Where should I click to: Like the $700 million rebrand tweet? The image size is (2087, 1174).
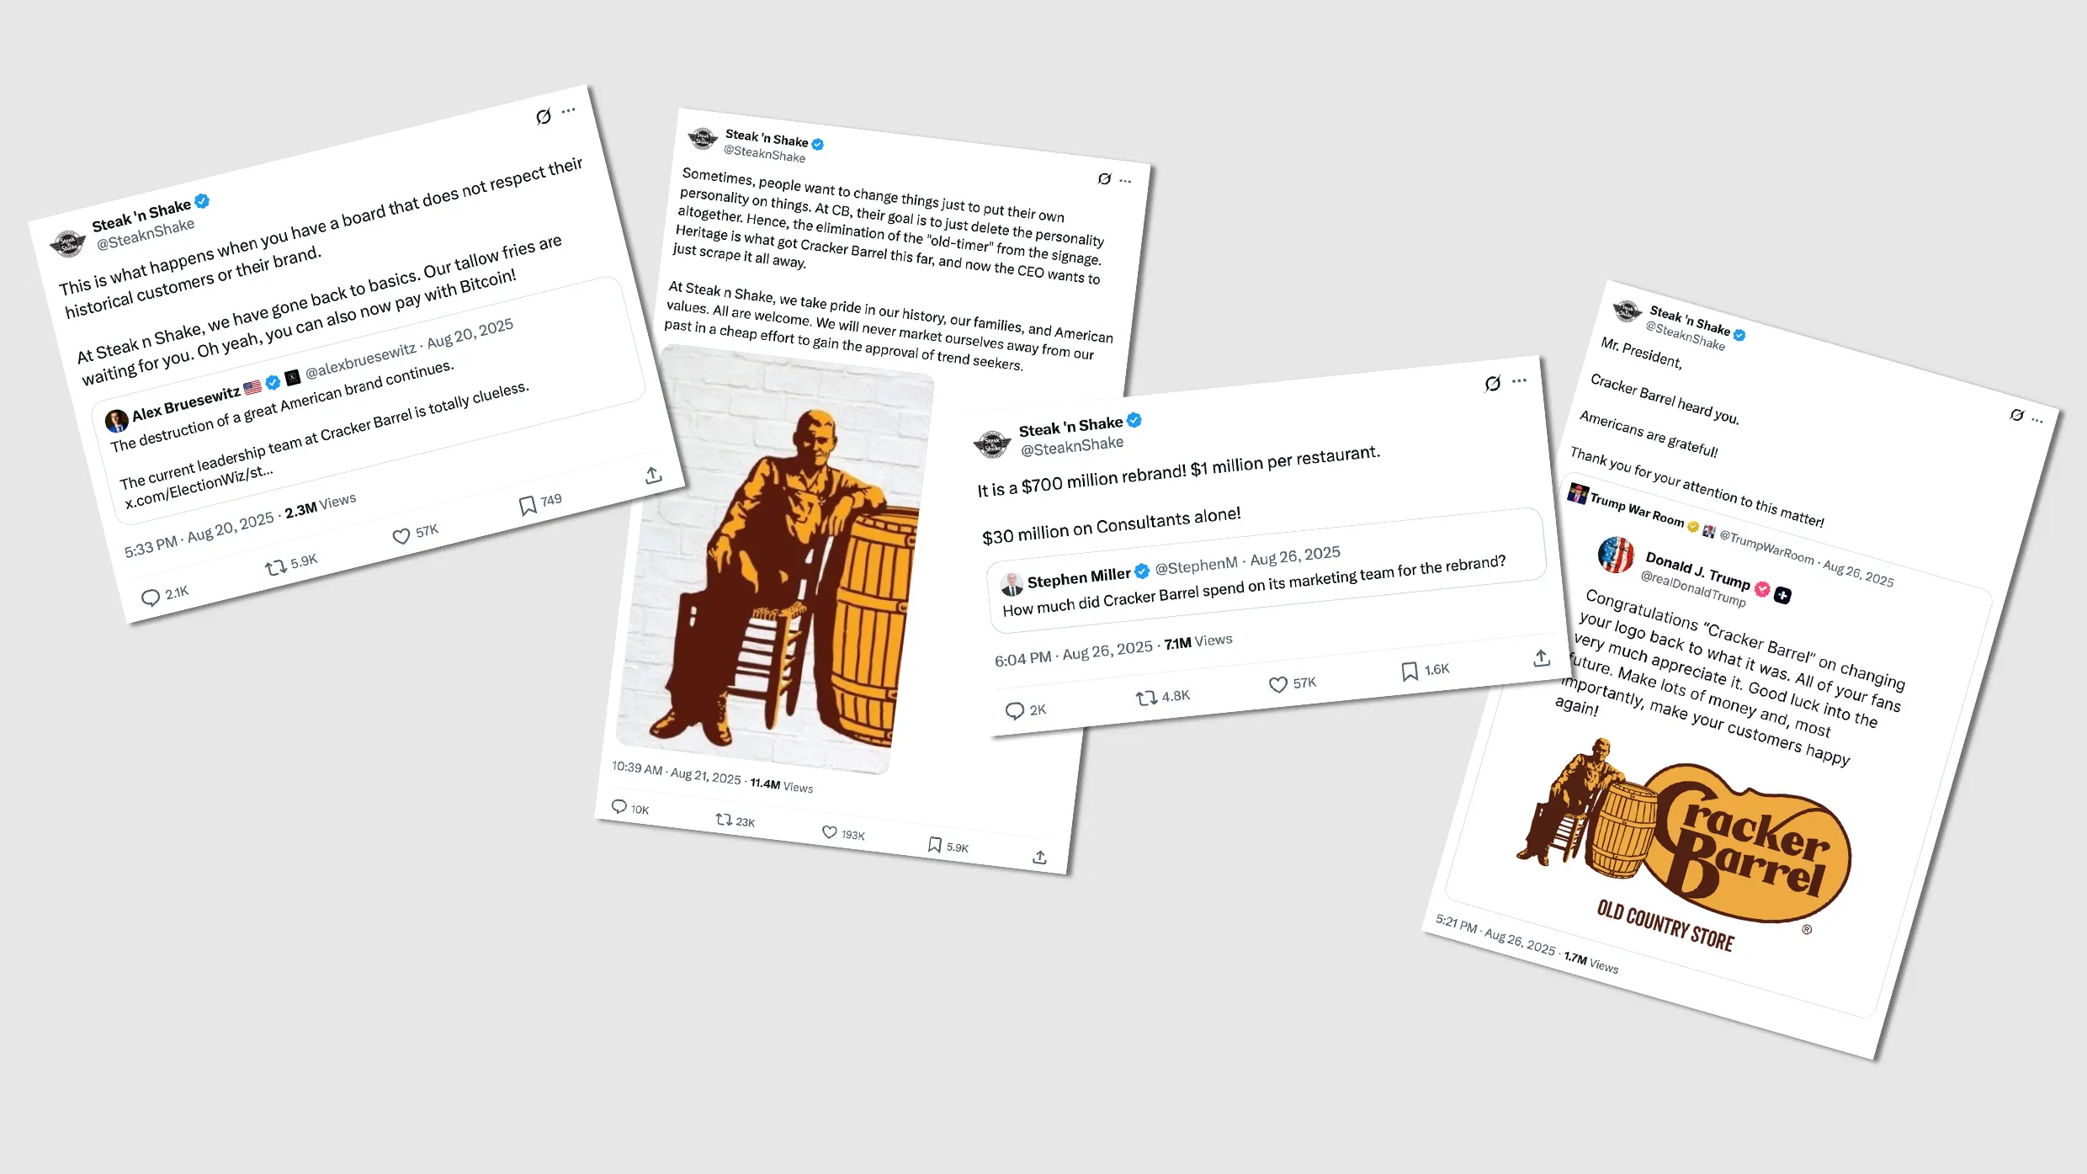(x=1278, y=684)
